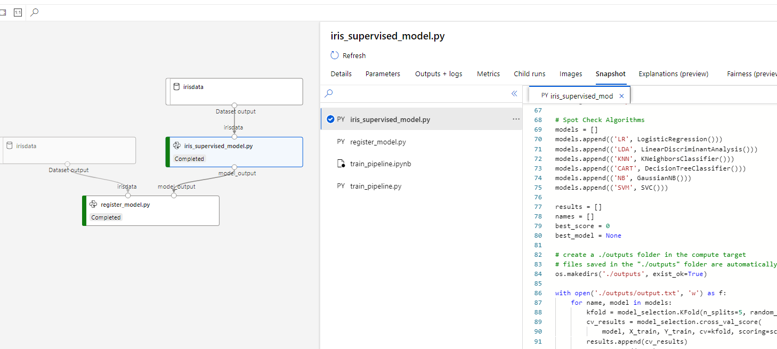Switch to the Outputs + logs tab
The width and height of the screenshot is (777, 349).
pyautogui.click(x=439, y=74)
